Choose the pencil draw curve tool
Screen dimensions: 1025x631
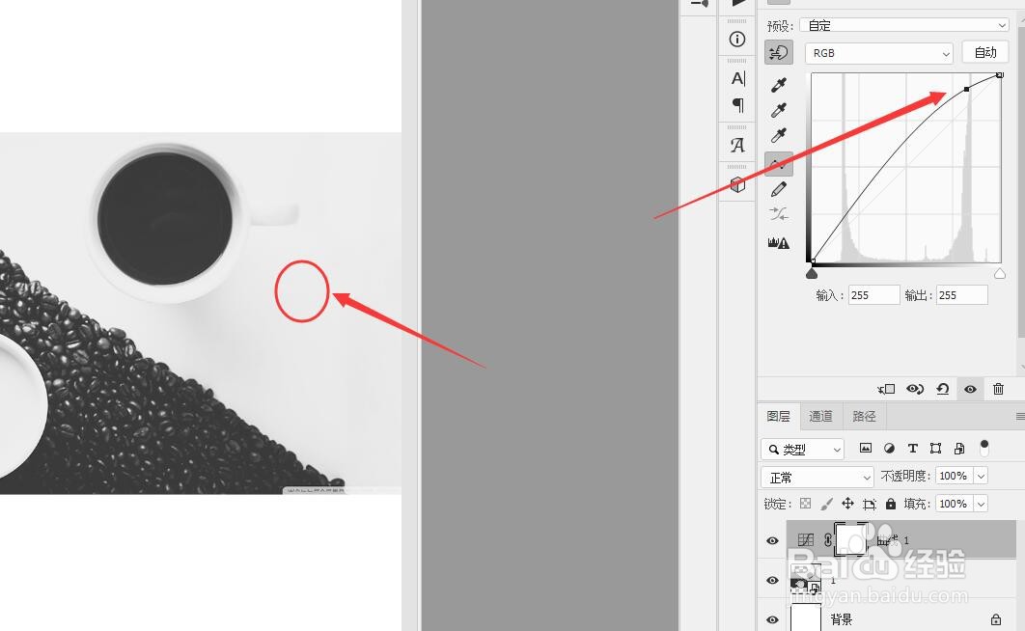779,189
